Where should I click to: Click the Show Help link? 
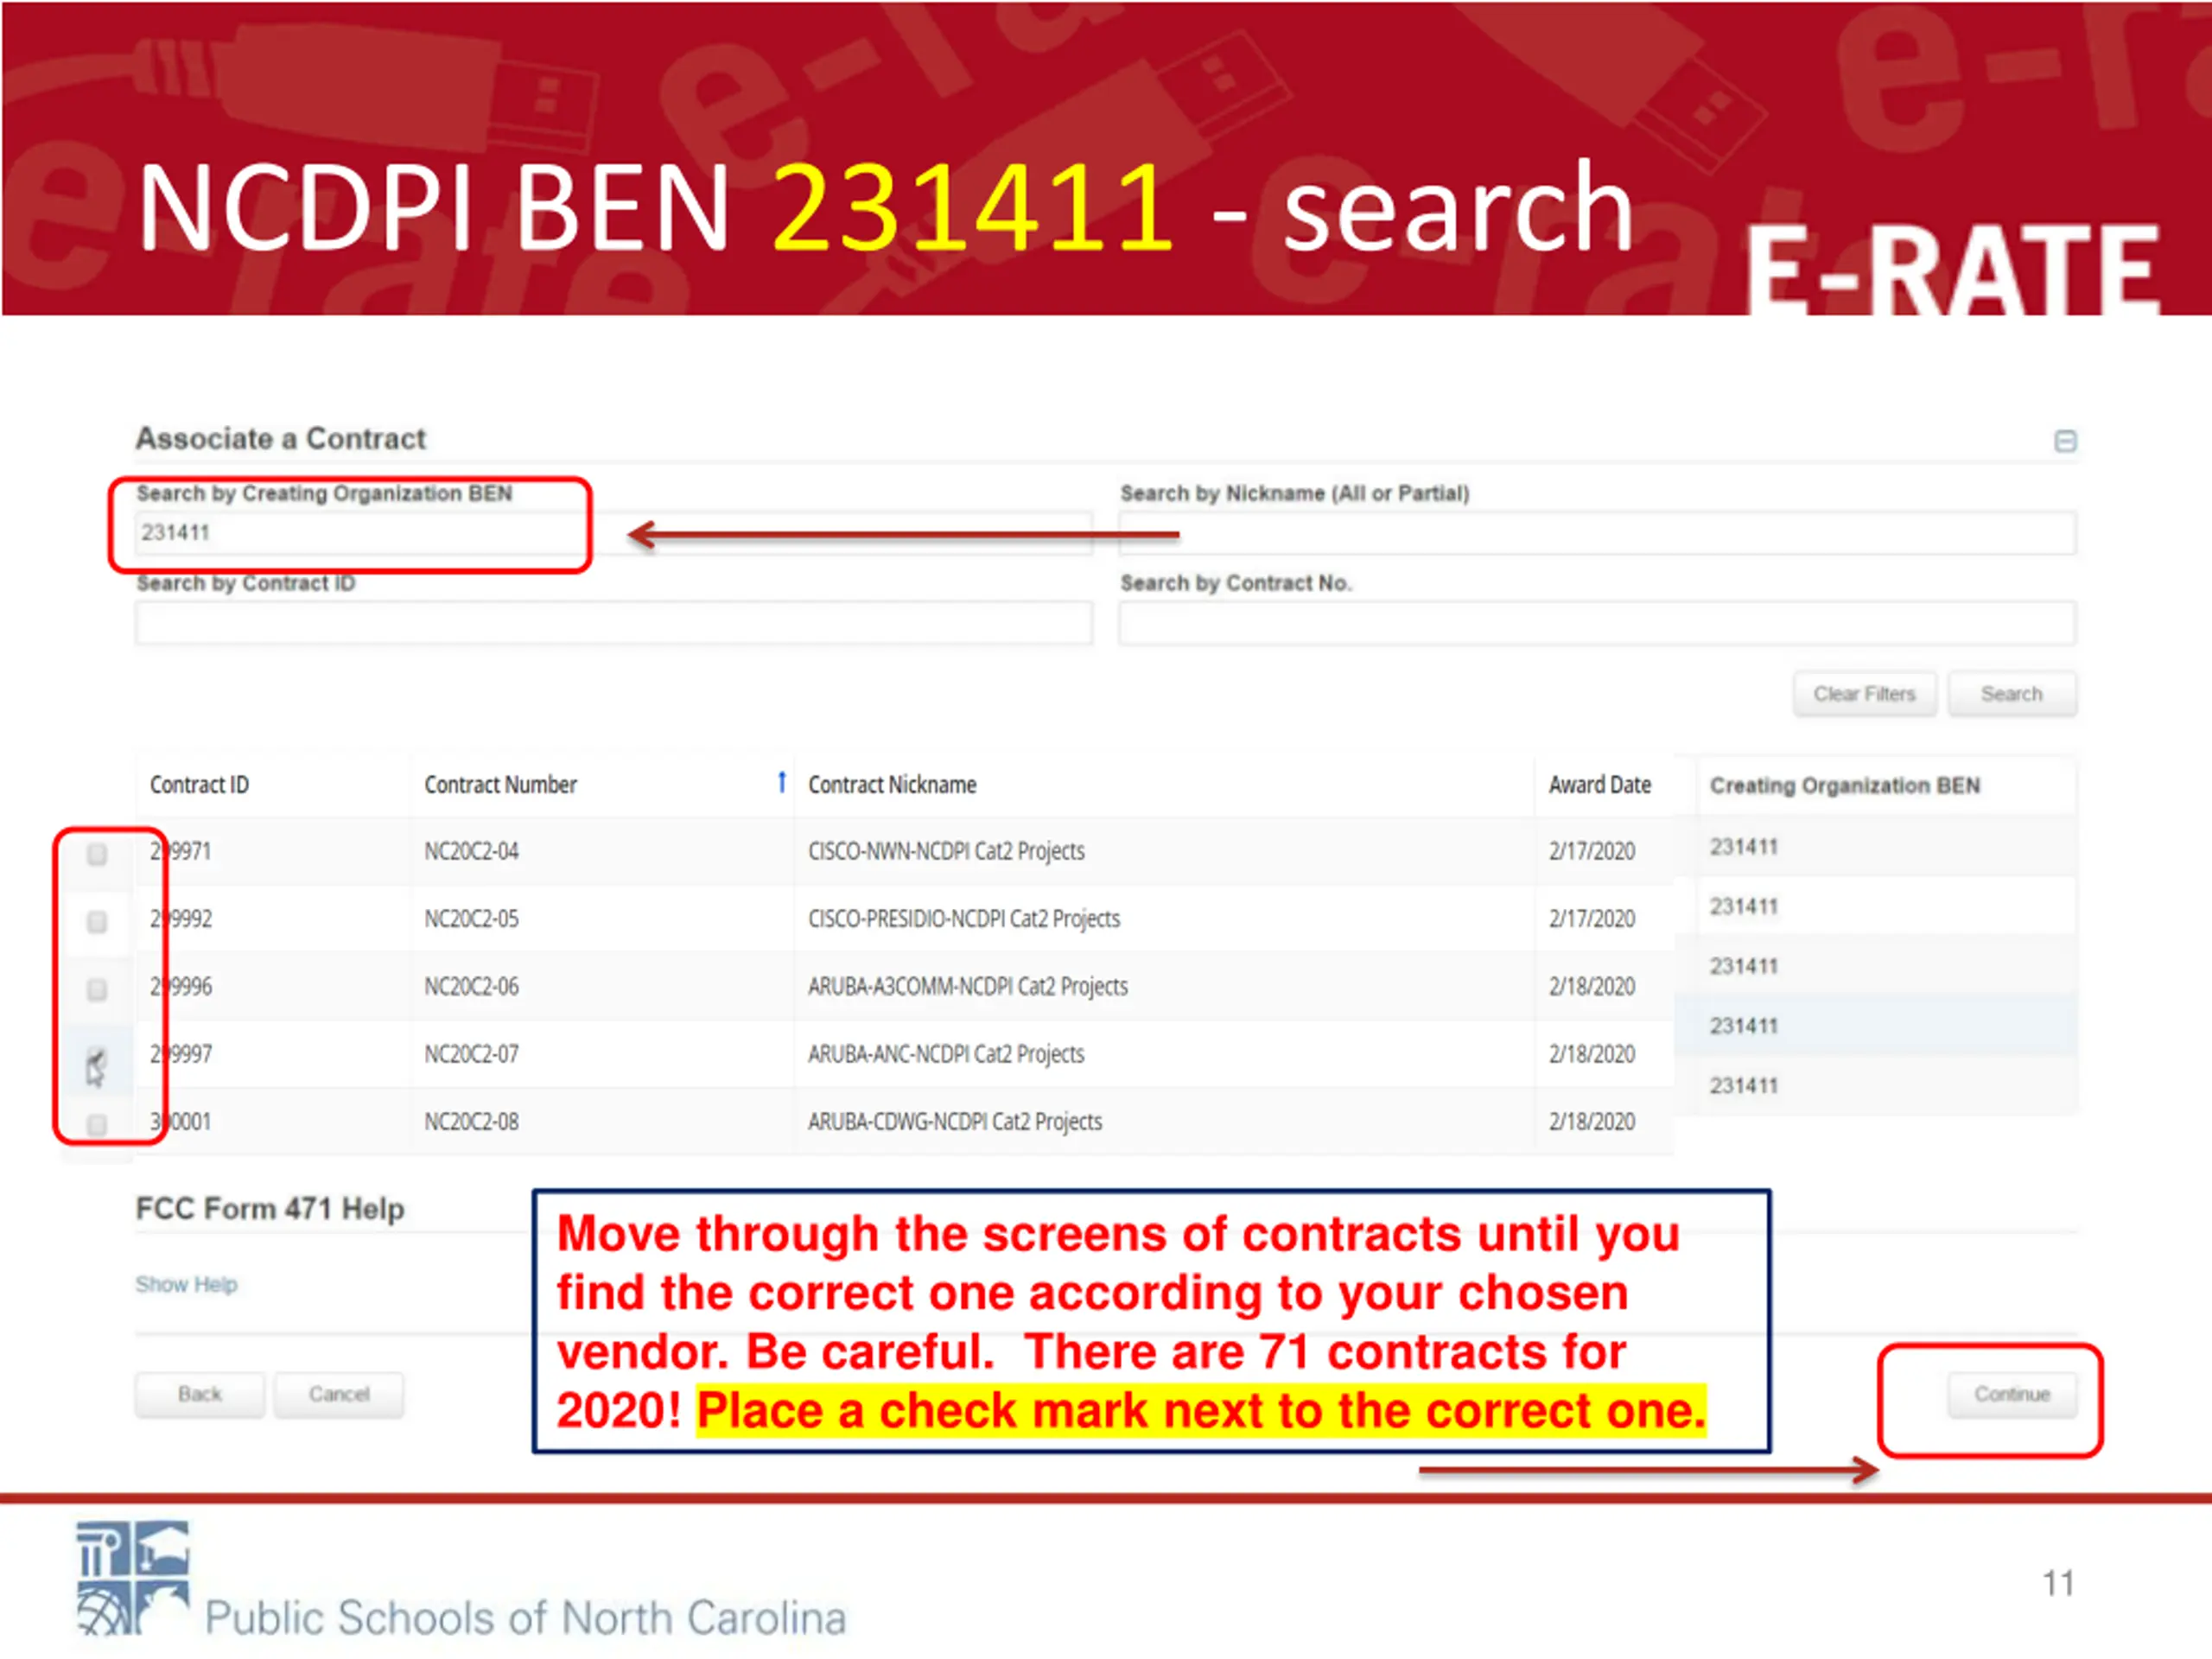(x=186, y=1284)
